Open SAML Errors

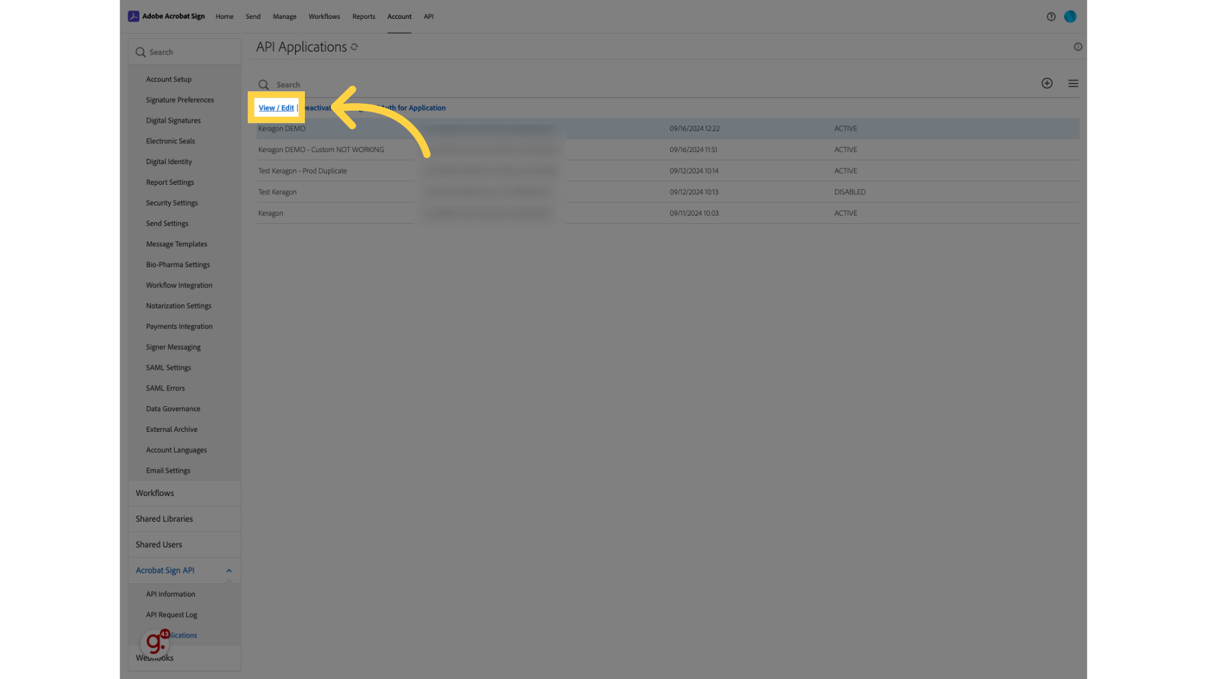[165, 389]
